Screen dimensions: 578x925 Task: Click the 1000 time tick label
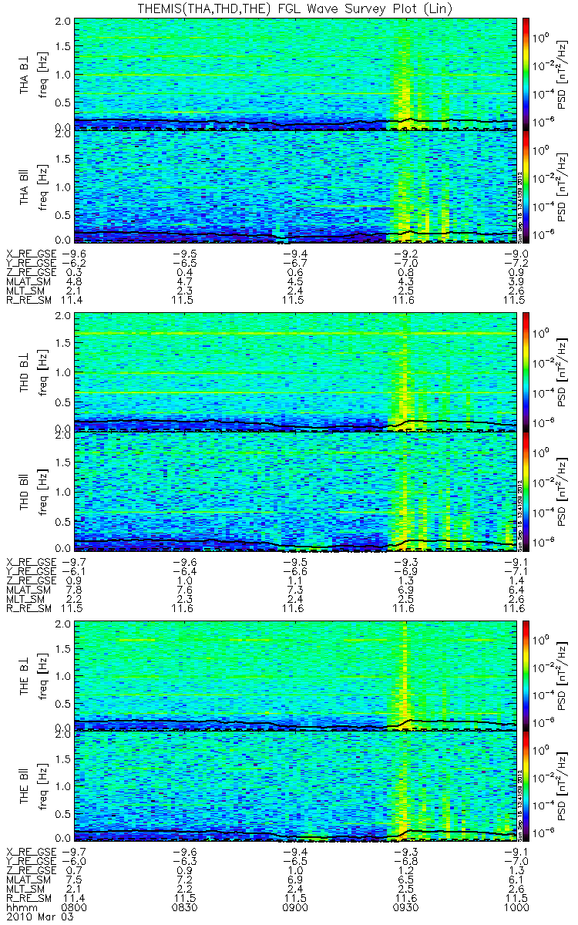(x=517, y=908)
